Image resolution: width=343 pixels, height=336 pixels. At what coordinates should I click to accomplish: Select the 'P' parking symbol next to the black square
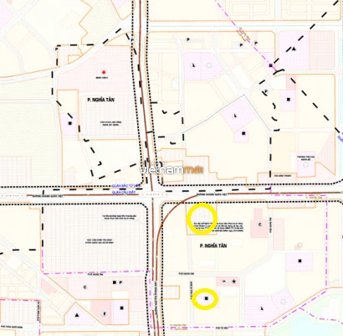(x=120, y=282)
